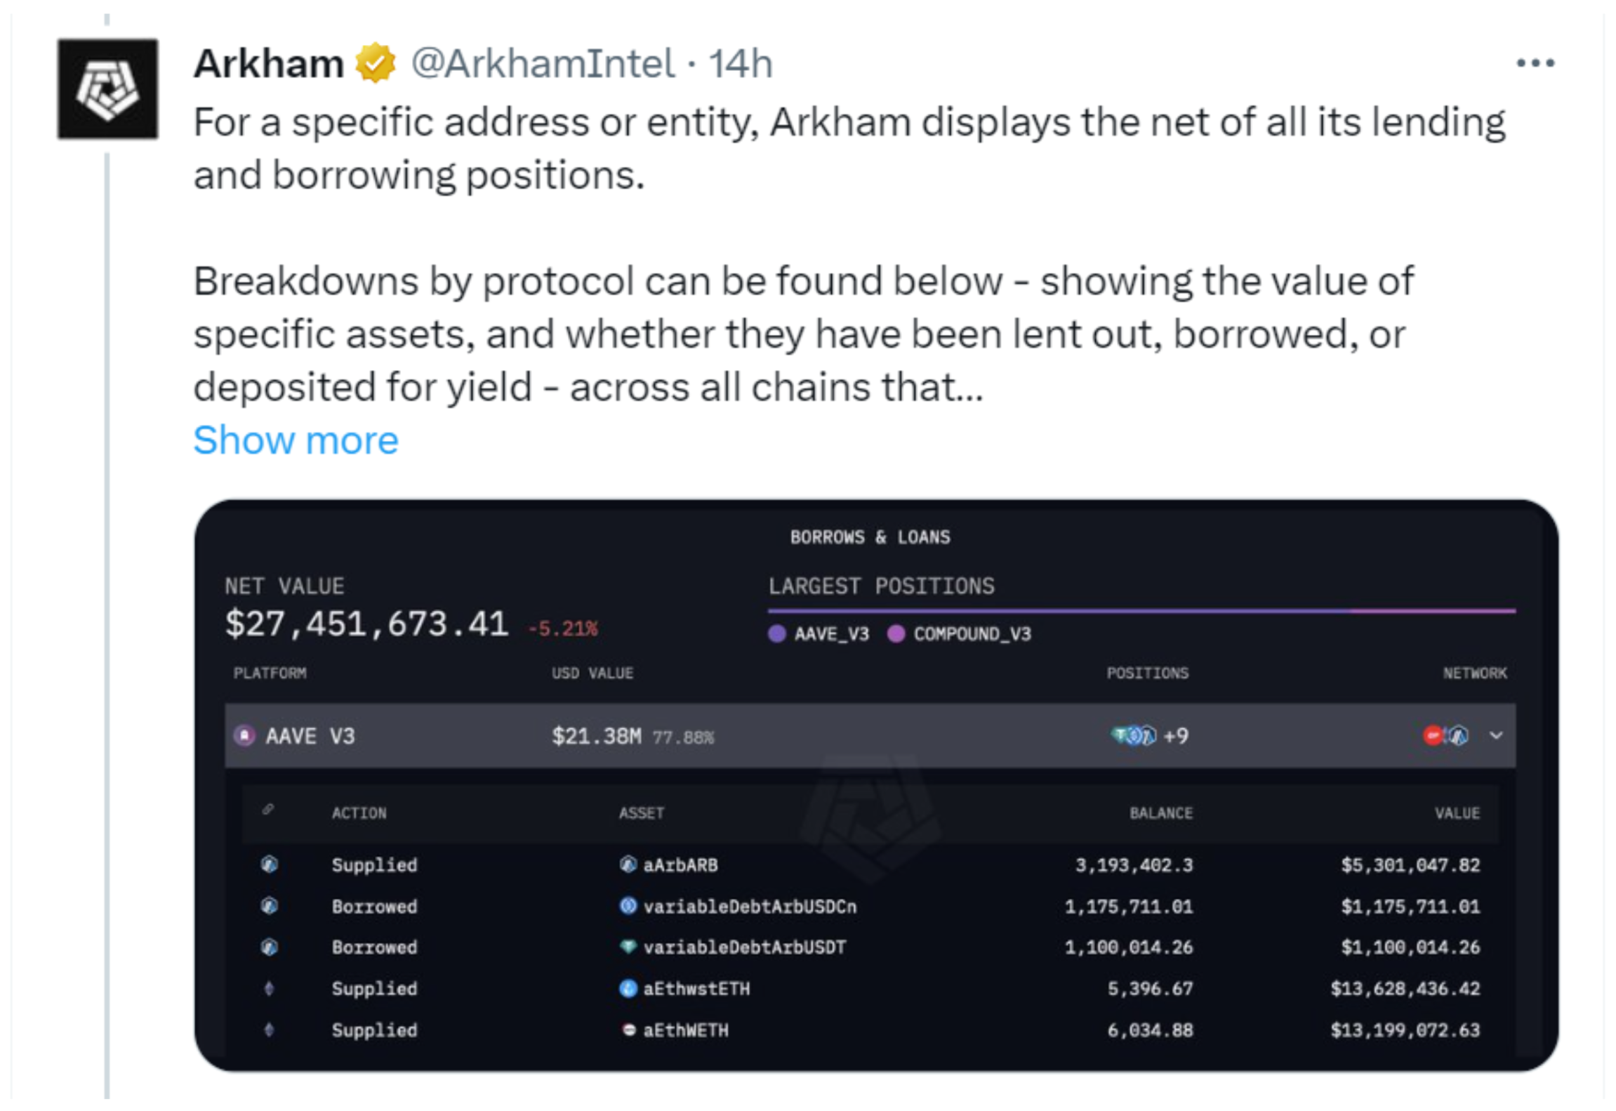Click the purple AAVE_V3 legend dot
This screenshot has height=1111, width=1616.
[776, 634]
